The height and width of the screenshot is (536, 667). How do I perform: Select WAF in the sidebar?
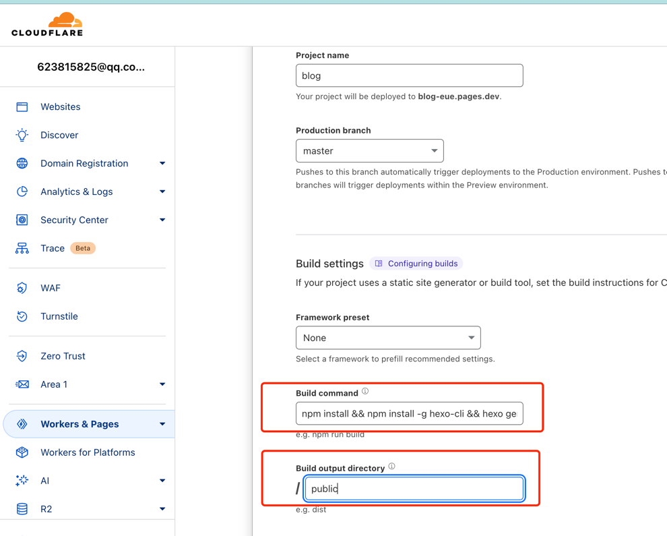pos(51,288)
